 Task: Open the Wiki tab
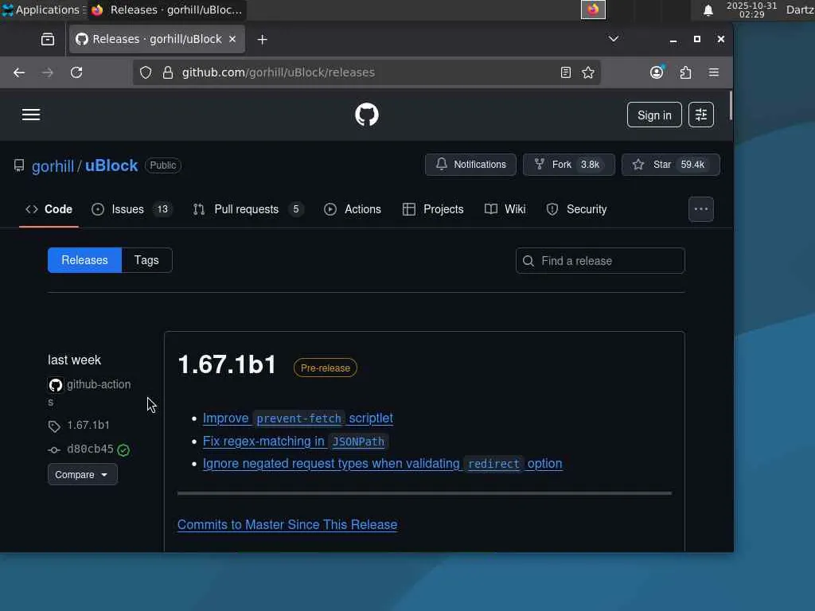(505, 209)
